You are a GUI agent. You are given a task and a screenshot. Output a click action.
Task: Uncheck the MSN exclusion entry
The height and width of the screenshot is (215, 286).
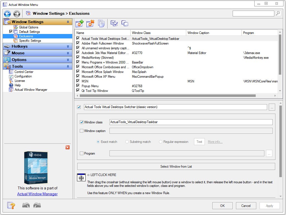point(78,81)
